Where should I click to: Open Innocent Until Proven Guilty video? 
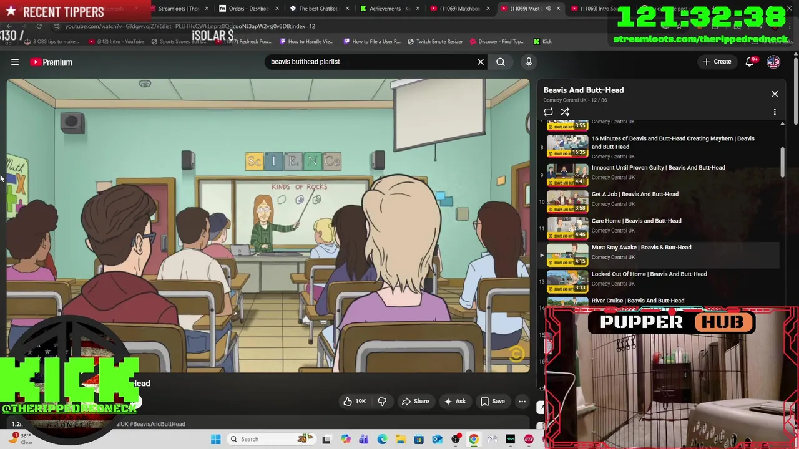pyautogui.click(x=658, y=168)
